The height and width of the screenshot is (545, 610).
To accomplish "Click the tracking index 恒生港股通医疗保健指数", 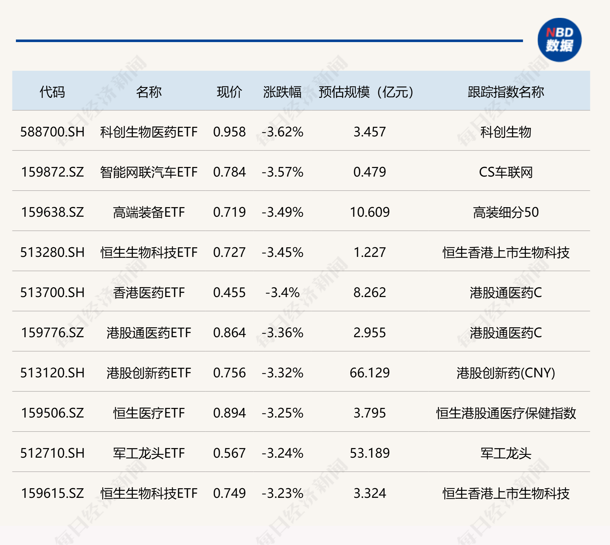I will click(506, 413).
